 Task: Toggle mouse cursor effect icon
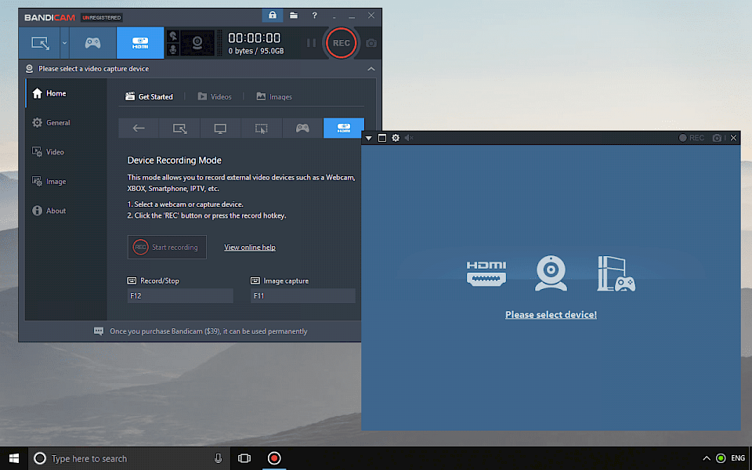[173, 37]
